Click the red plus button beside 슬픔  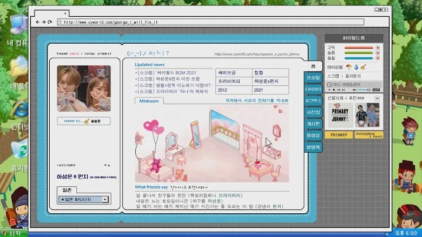point(378,53)
